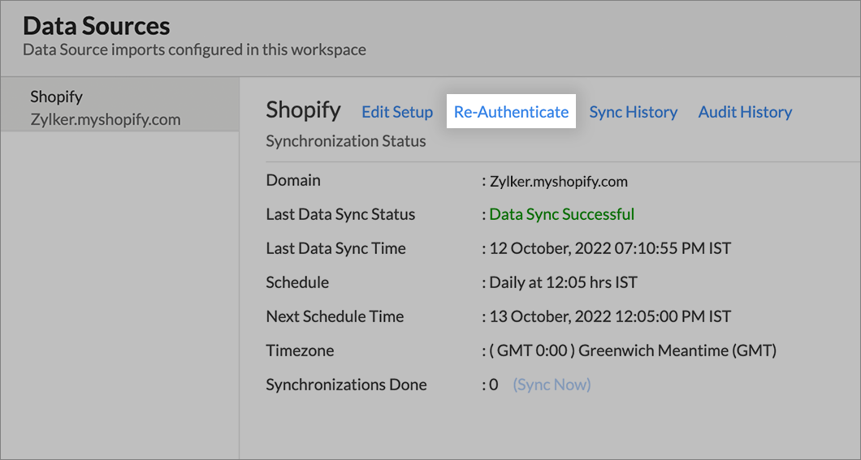Click the Last Data Sync Time value

(x=610, y=248)
